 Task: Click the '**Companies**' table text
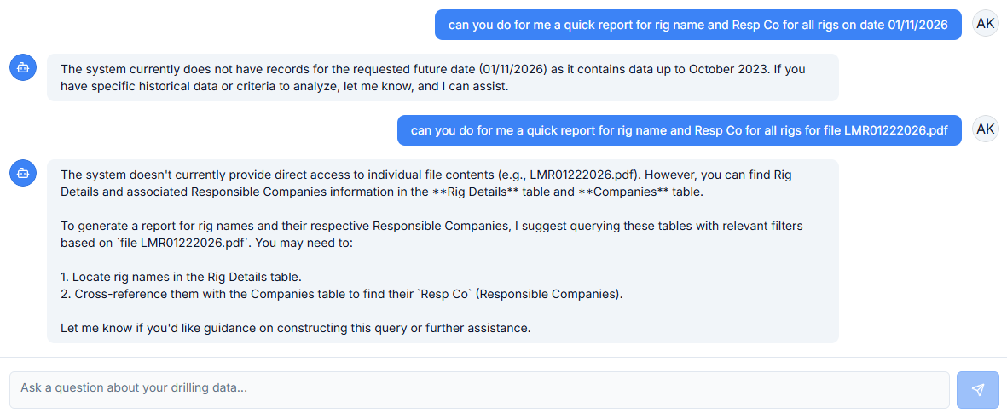[622, 192]
